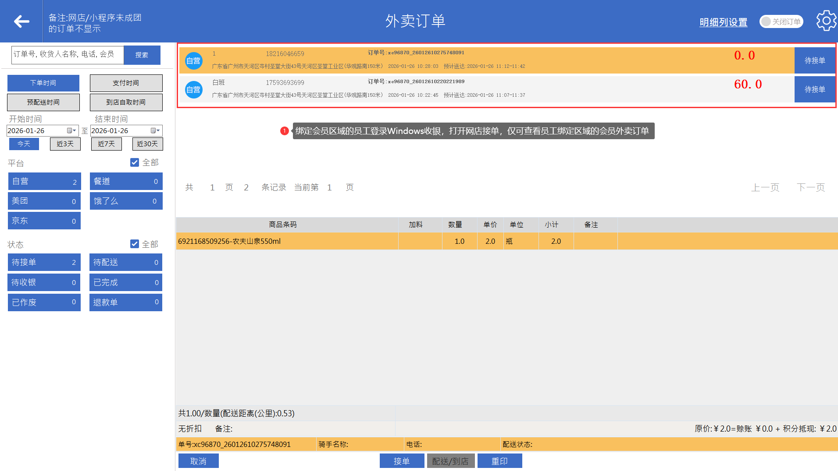Click the 搜索 button
838x471 pixels.
pos(142,55)
